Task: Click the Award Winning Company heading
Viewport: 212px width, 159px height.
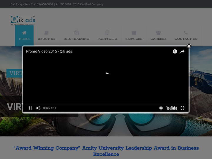Action: tap(106, 151)
